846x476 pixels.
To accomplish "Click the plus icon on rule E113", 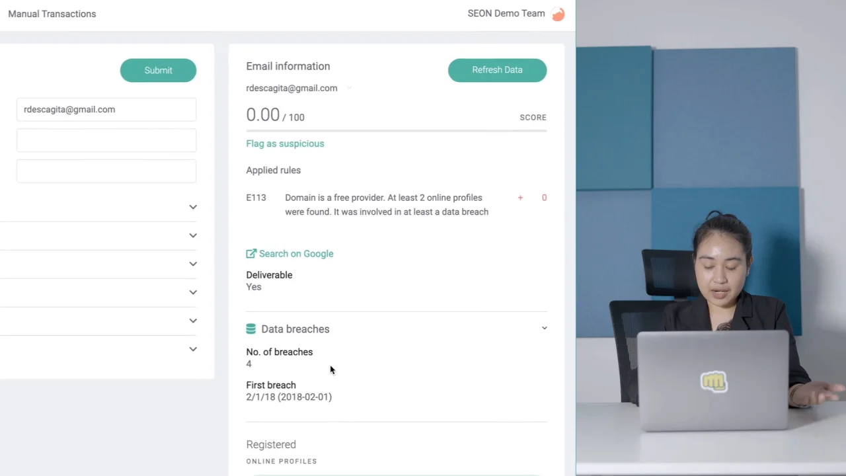I will pyautogui.click(x=520, y=198).
